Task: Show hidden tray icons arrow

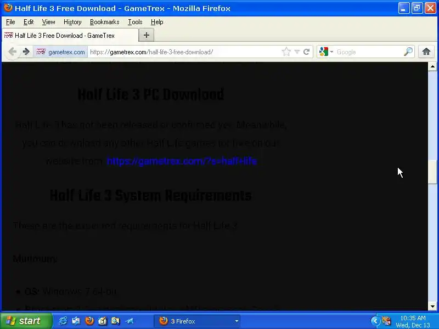Action: coord(375,321)
